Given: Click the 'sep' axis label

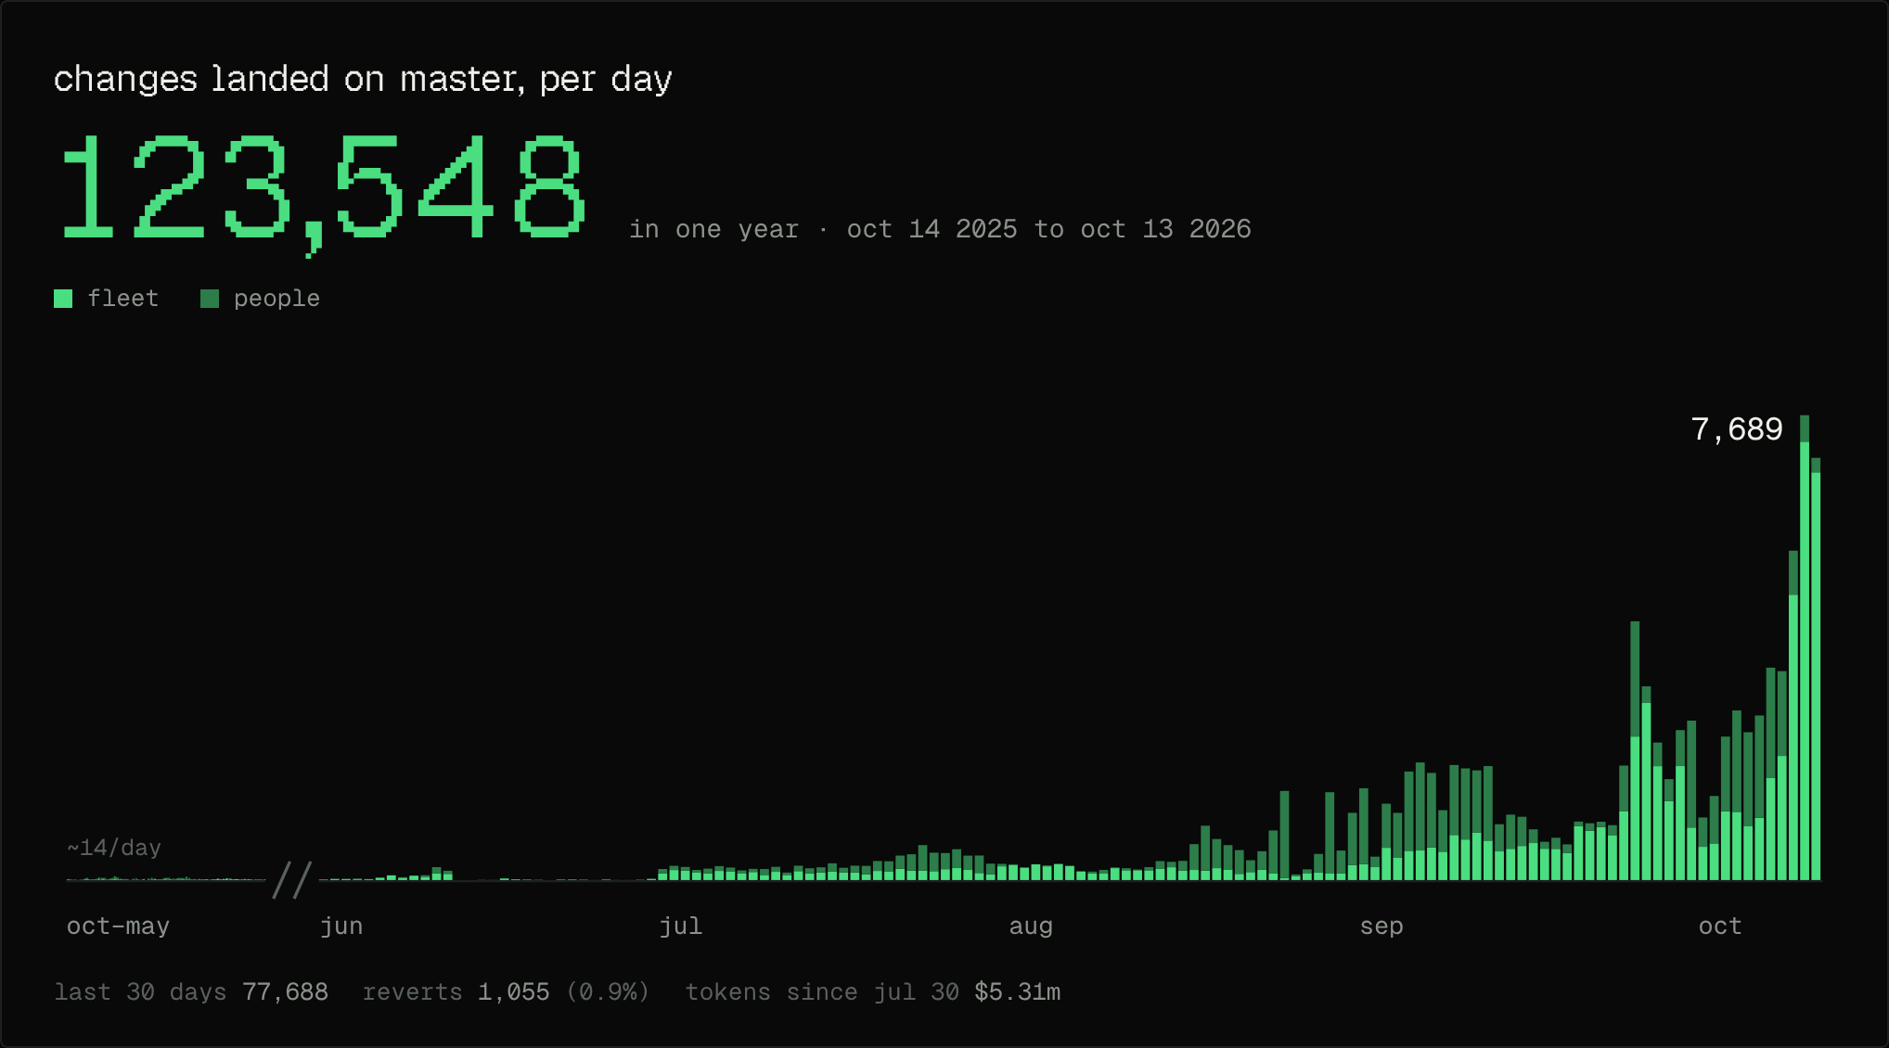Looking at the screenshot, I should coord(1381,927).
